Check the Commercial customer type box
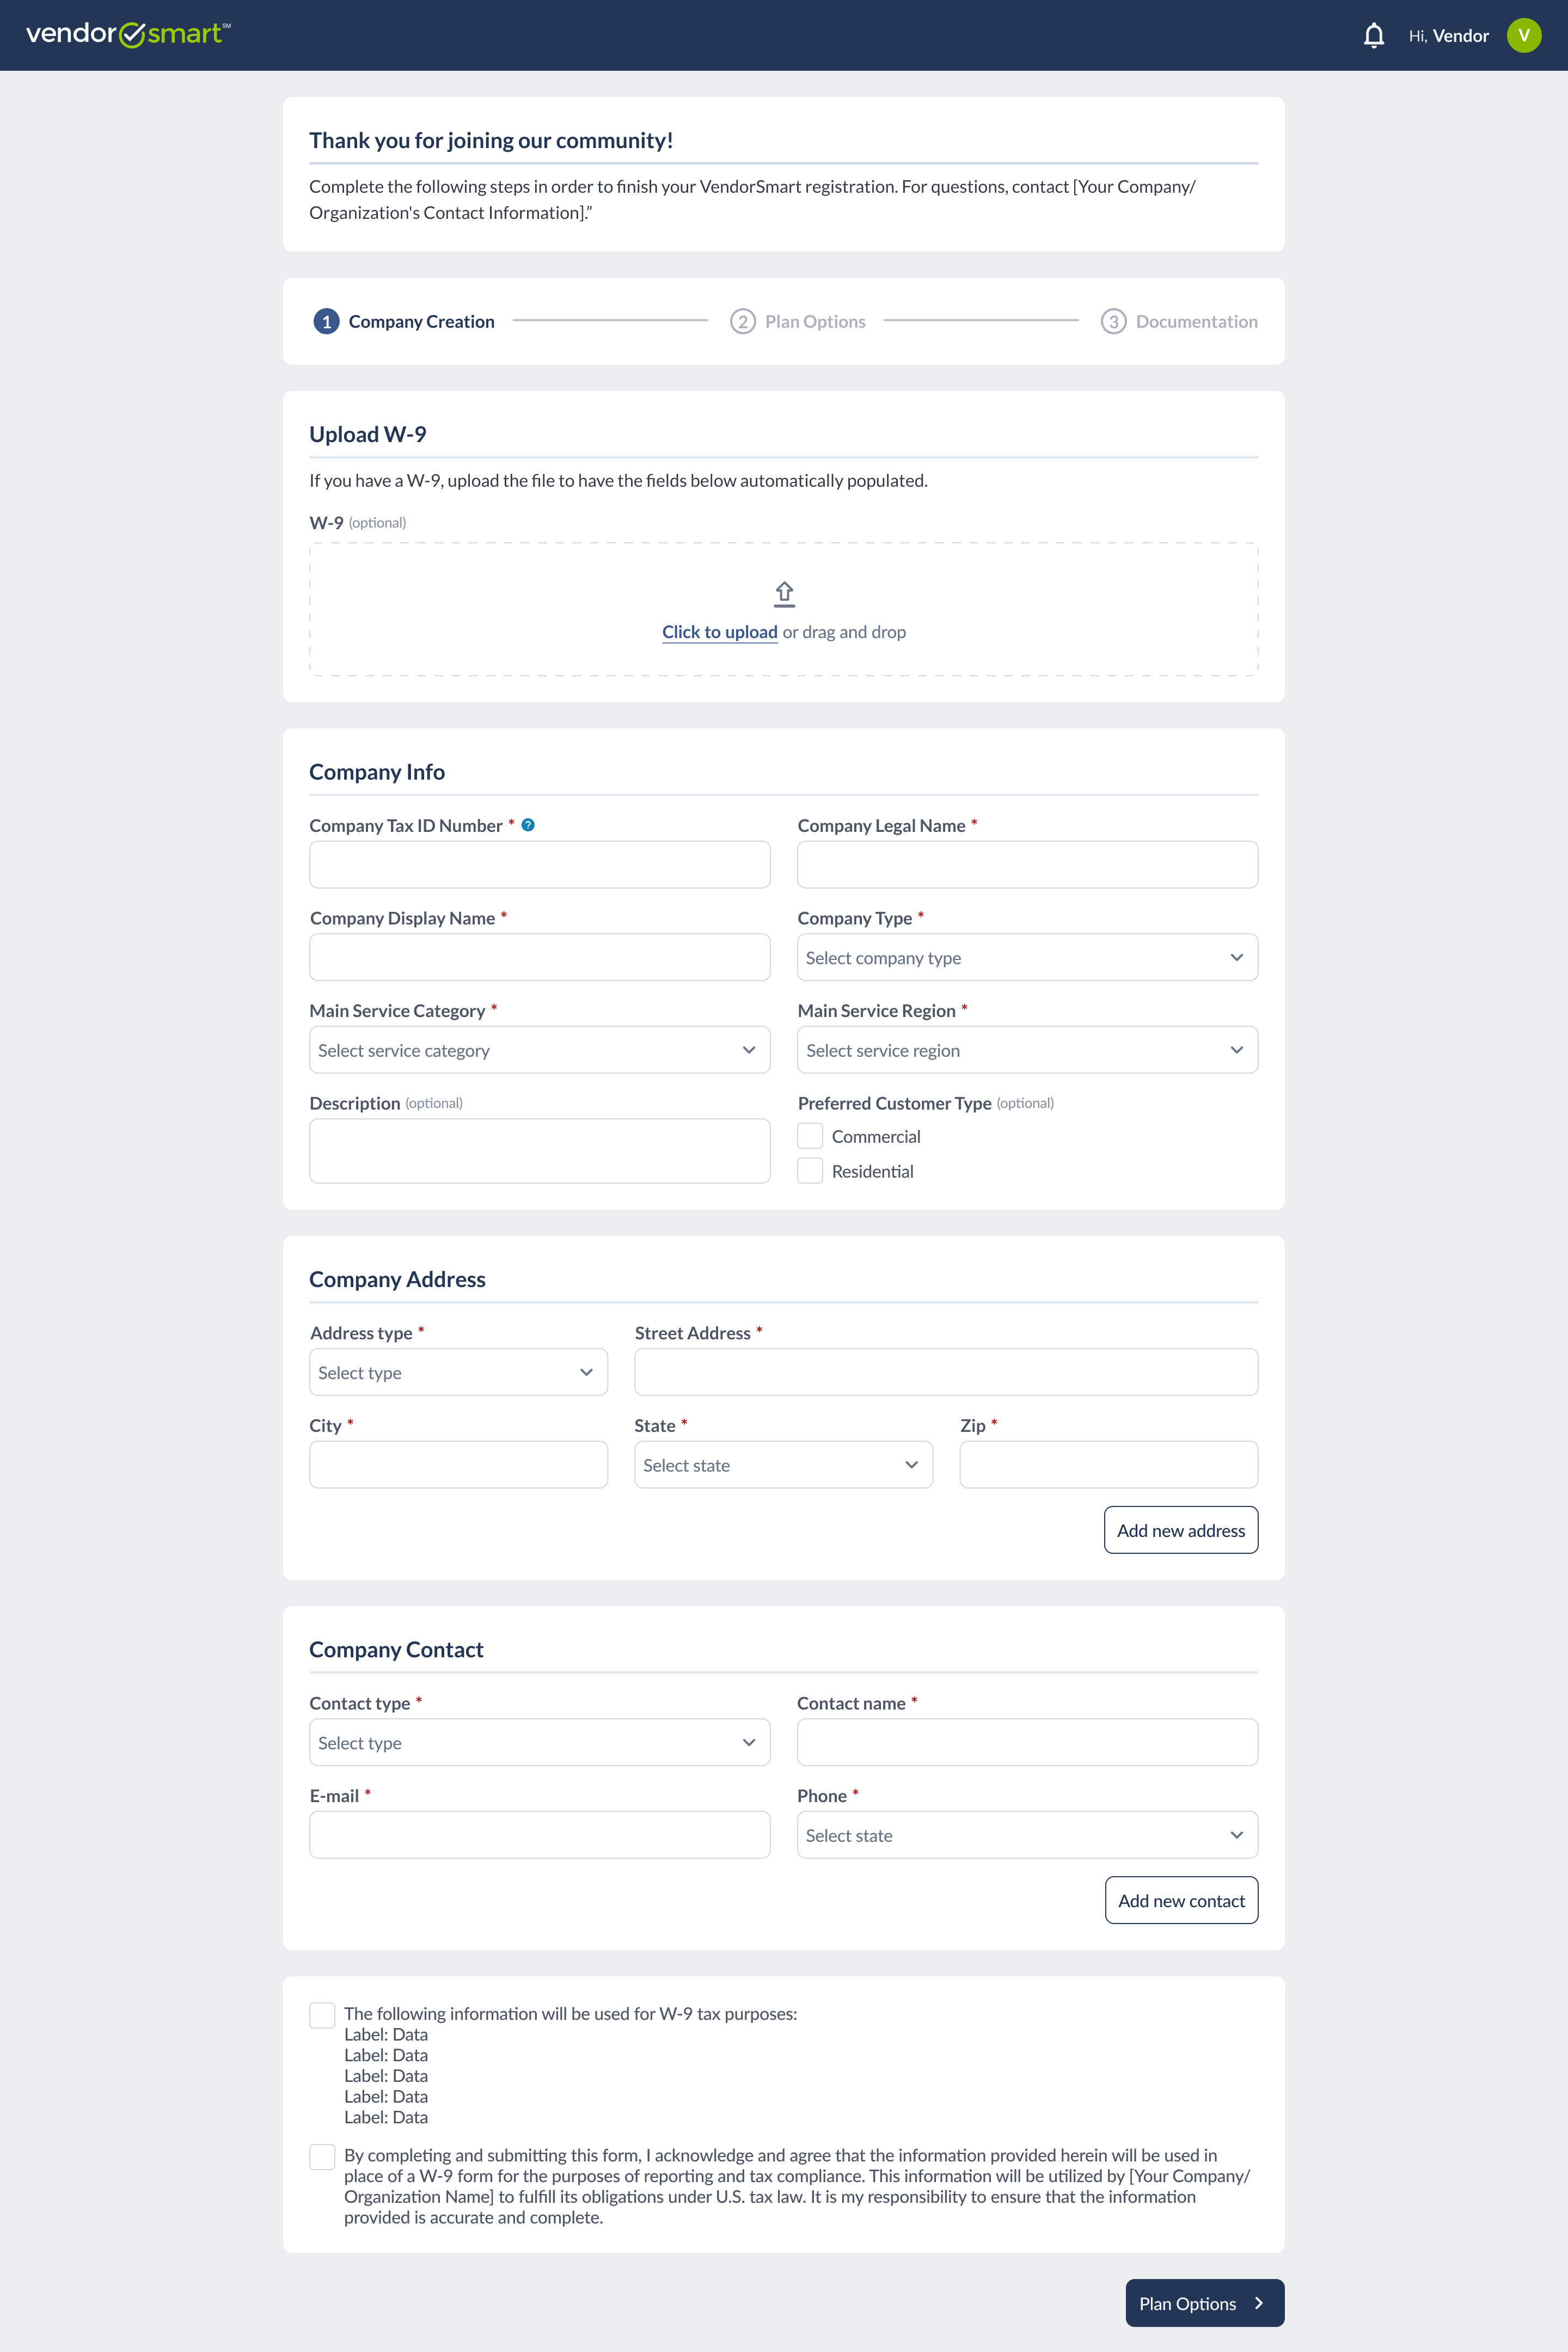The image size is (1568, 2352). 810,1136
